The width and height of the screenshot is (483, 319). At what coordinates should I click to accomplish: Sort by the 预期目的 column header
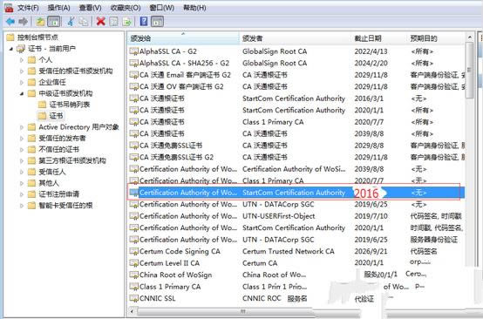436,38
